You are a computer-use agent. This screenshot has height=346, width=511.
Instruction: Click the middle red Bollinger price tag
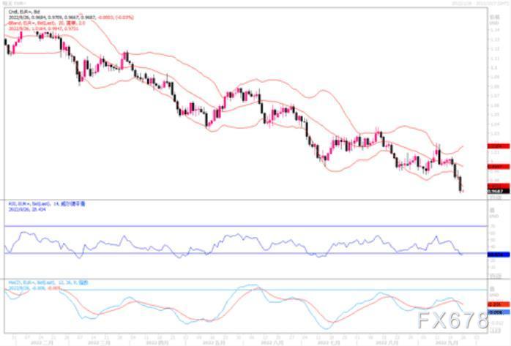[499, 167]
